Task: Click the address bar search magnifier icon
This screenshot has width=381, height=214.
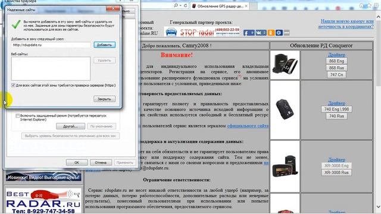Action: pos(176,5)
